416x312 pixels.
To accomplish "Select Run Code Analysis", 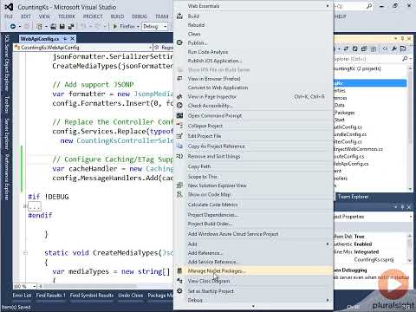I will point(208,52).
